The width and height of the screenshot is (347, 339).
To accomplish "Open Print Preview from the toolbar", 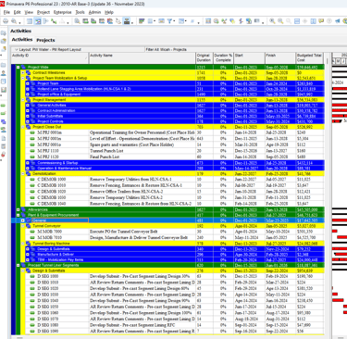I will 14,21.
